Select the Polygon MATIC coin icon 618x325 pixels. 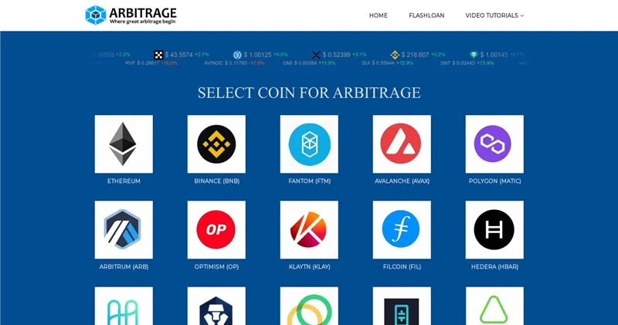[494, 144]
